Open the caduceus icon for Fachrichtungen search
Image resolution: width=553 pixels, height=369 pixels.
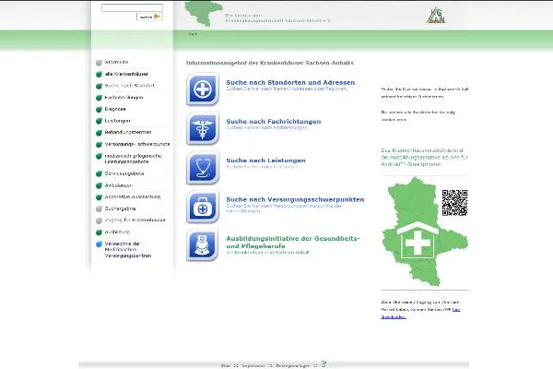(x=203, y=128)
